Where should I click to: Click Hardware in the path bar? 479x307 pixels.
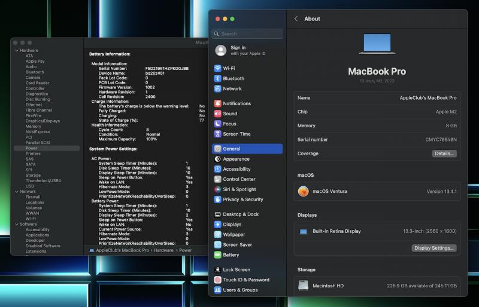(x=163, y=250)
